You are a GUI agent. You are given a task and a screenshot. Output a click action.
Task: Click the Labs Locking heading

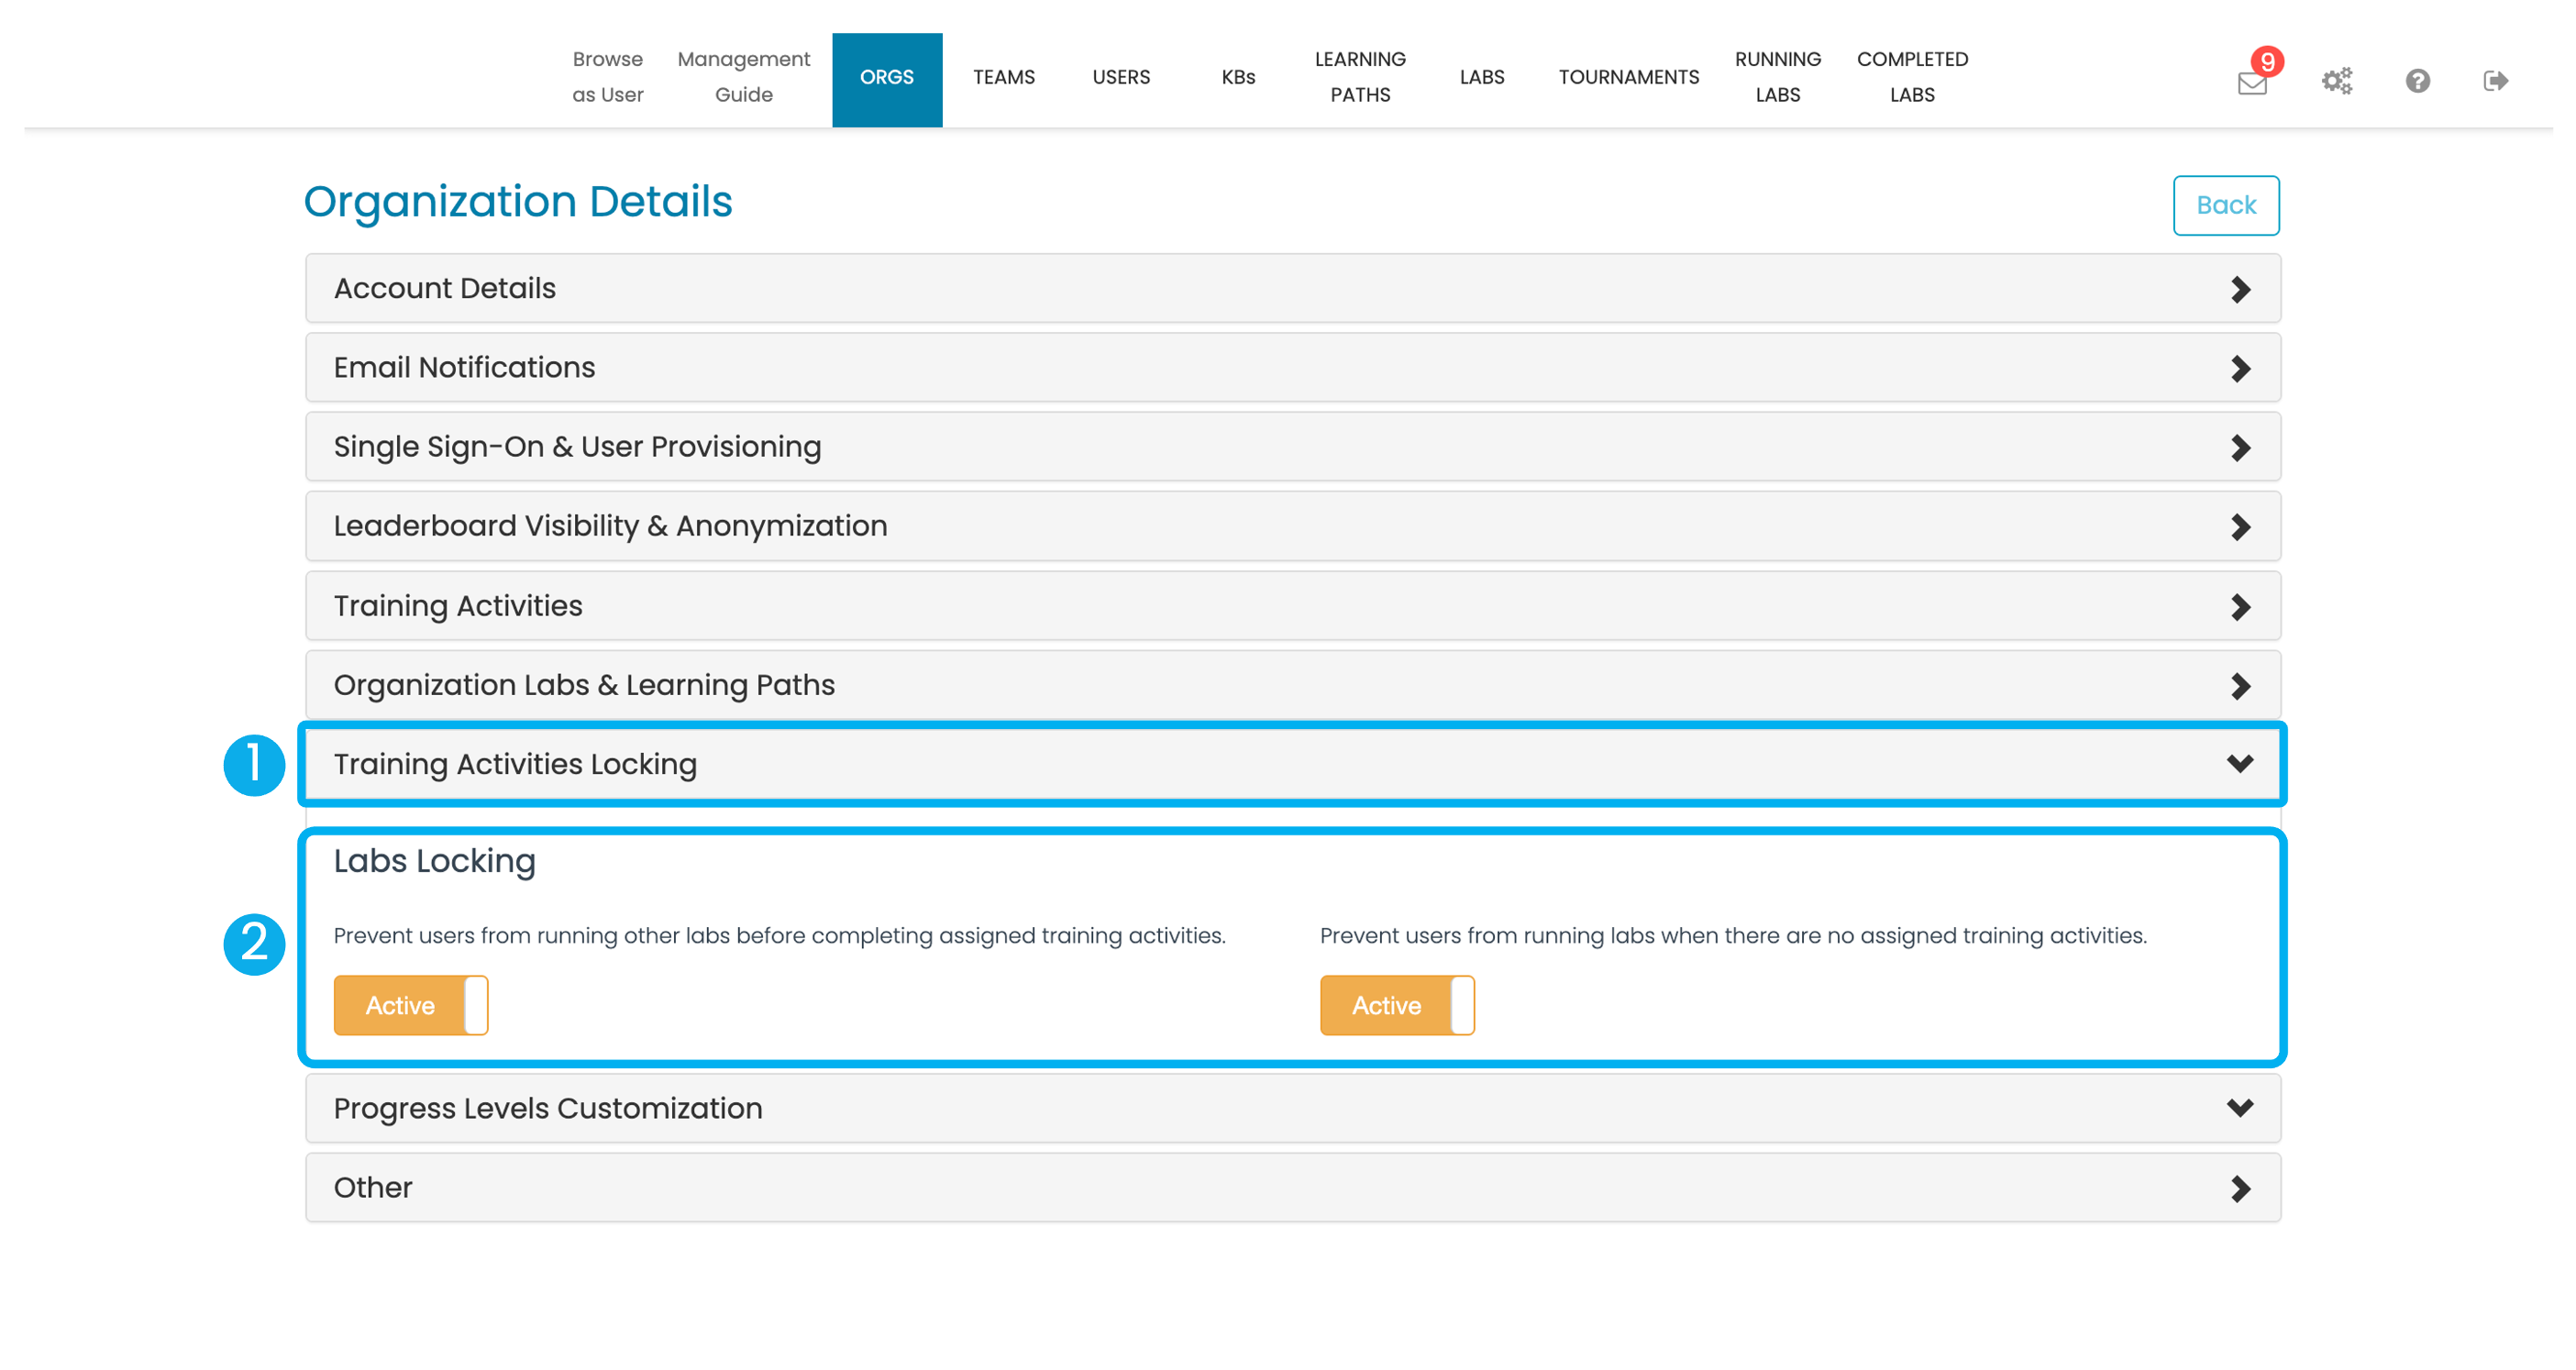(x=434, y=861)
